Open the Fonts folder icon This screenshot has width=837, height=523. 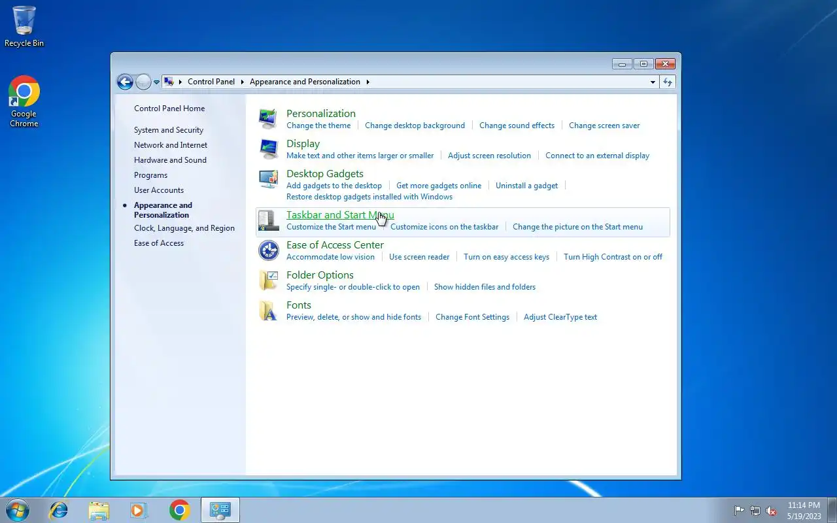(268, 311)
